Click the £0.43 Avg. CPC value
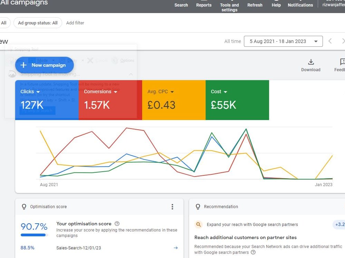345x258 pixels. tap(161, 105)
